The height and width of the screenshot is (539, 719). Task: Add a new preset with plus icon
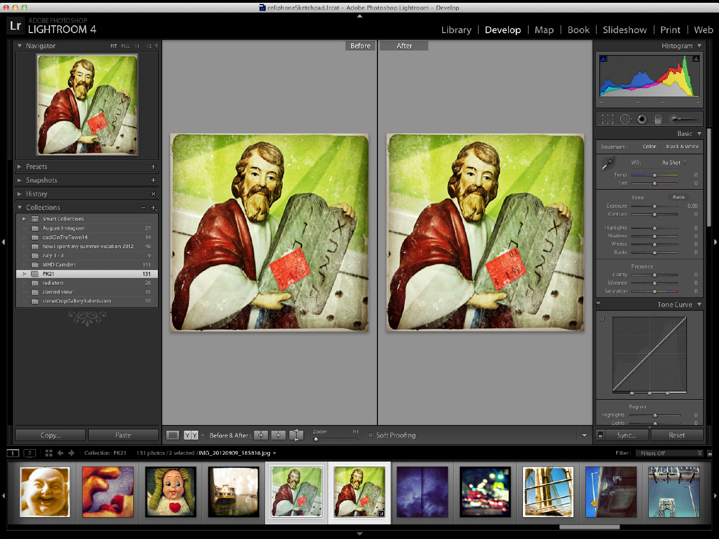click(x=153, y=167)
